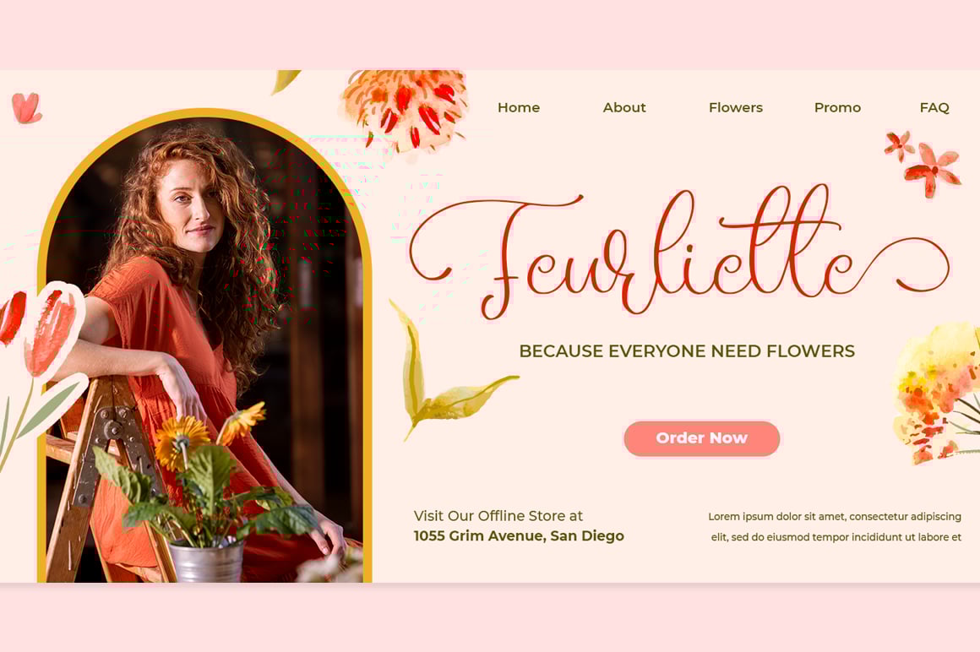The width and height of the screenshot is (980, 652).
Task: Open the Home navigation link
Action: (518, 107)
